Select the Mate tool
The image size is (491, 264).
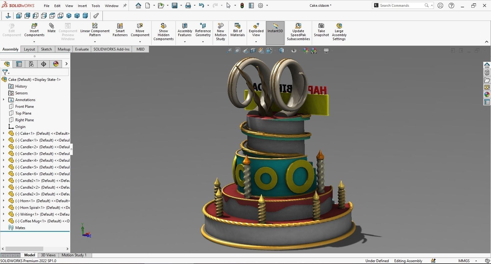coord(52,28)
